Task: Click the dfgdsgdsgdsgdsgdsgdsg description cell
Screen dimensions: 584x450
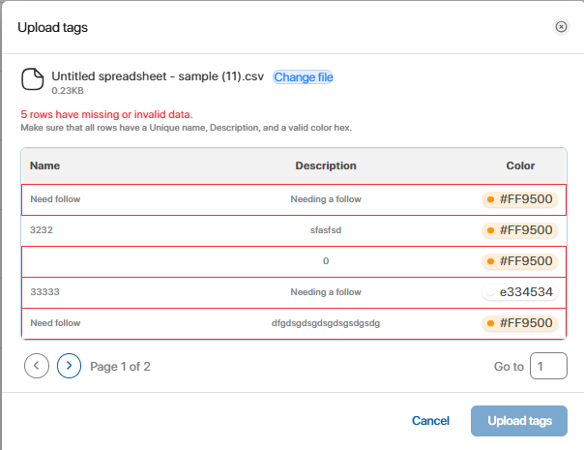Action: click(326, 322)
